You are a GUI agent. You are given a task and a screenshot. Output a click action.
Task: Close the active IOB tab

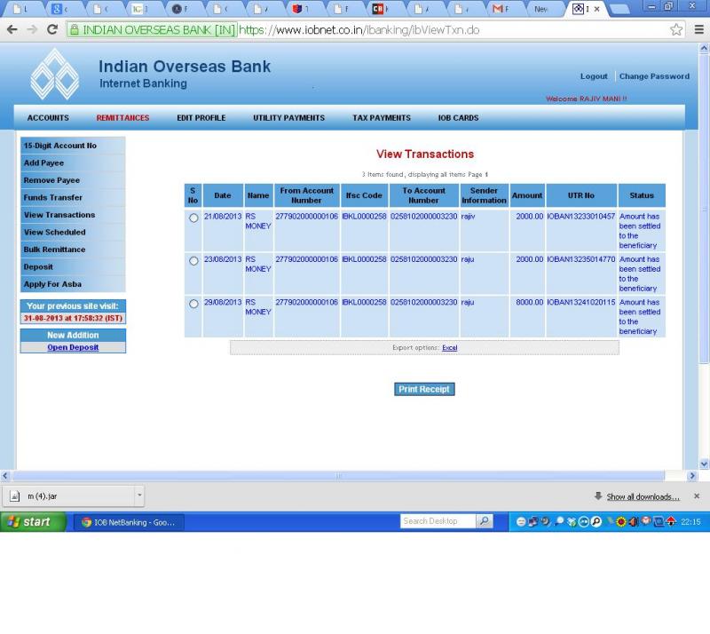coord(596,9)
